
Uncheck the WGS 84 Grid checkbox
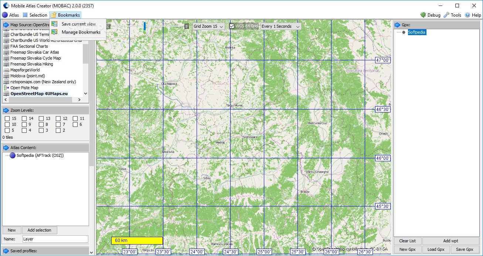click(232, 26)
